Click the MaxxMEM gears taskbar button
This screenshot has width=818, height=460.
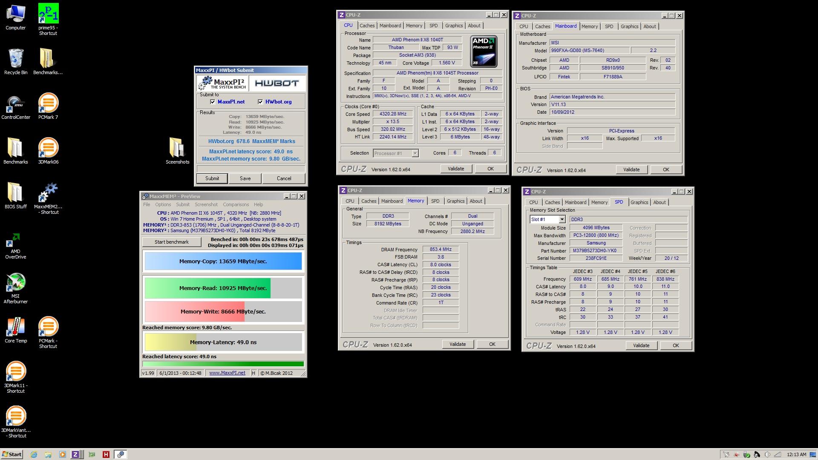121,454
